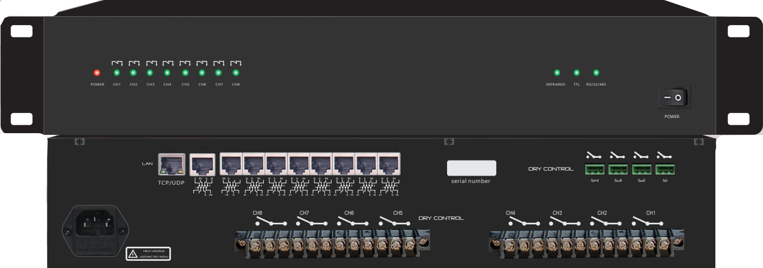Click the last RJ45 COM port on right
The image size is (763, 268).
[389, 164]
